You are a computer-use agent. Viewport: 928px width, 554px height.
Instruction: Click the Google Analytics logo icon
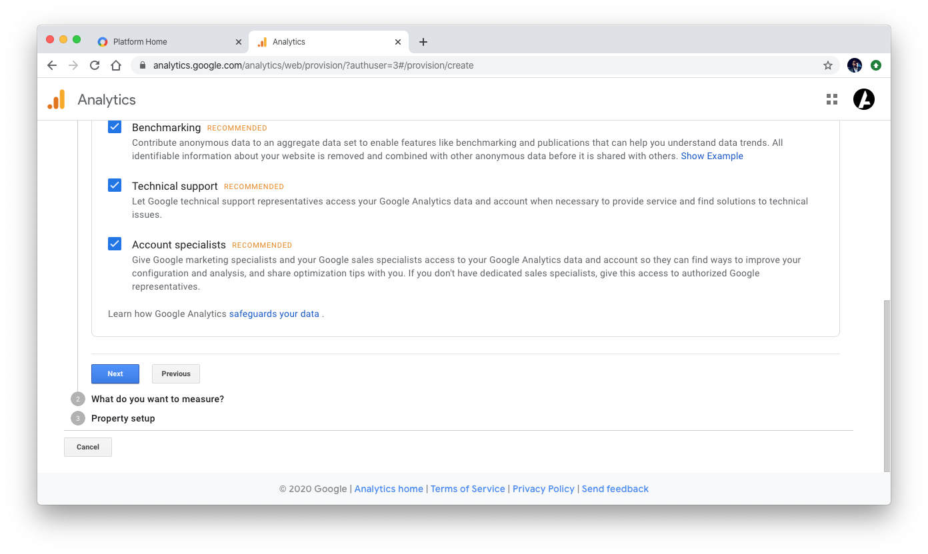click(57, 99)
